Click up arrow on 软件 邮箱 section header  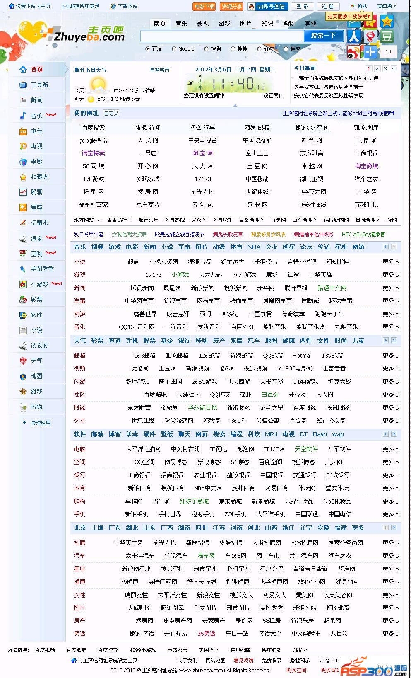click(394, 434)
